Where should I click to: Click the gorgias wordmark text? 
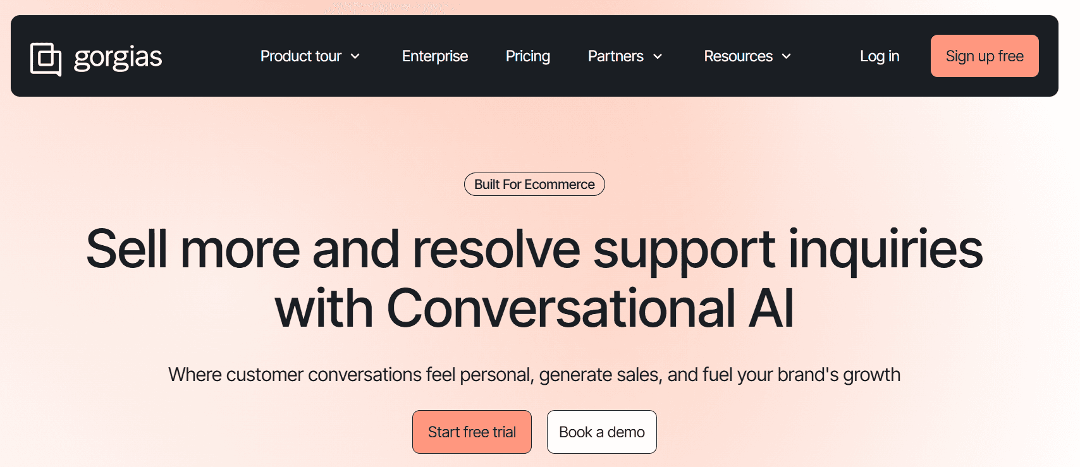point(118,56)
